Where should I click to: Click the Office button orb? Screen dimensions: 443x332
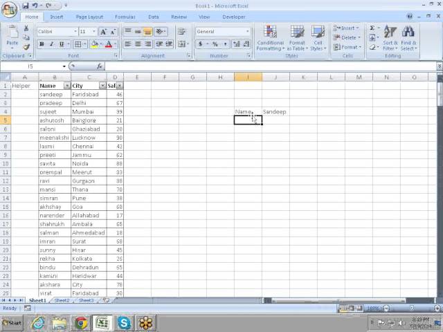(9, 10)
